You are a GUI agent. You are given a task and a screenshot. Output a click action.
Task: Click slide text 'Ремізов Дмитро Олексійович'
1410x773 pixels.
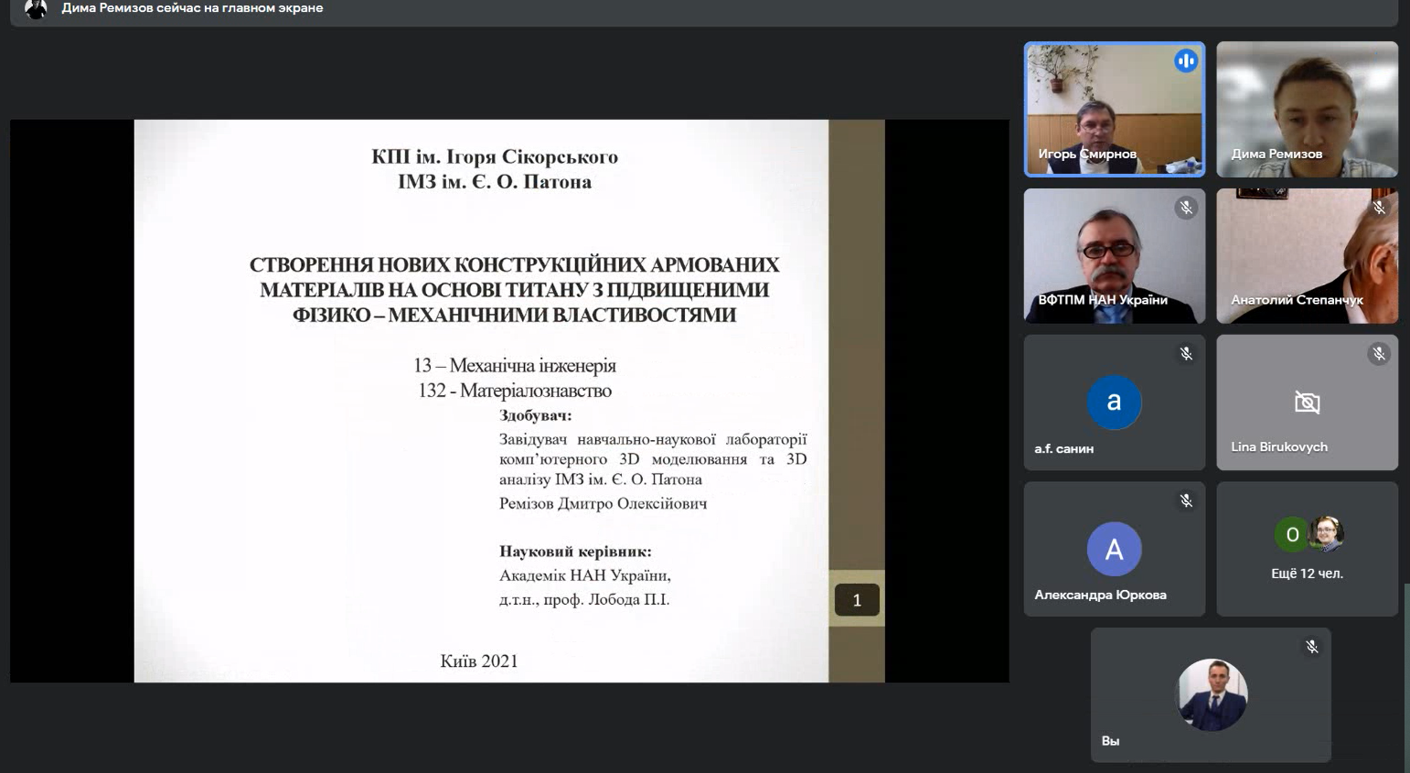click(603, 503)
